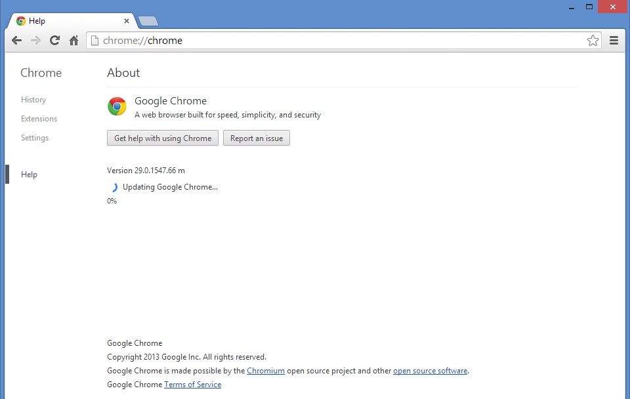Go back with the back arrow

16,40
